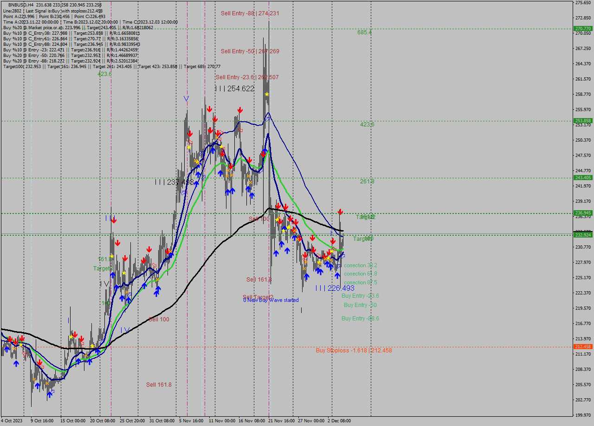Select the yellow star marker beside 254.622
The height and width of the screenshot is (426, 594).
pos(266,94)
